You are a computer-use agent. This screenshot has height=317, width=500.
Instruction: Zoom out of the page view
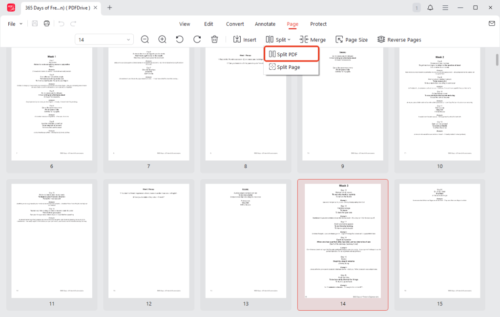click(145, 39)
